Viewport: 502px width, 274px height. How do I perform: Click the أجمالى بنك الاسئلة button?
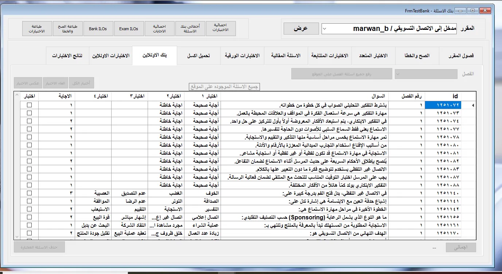(190, 28)
